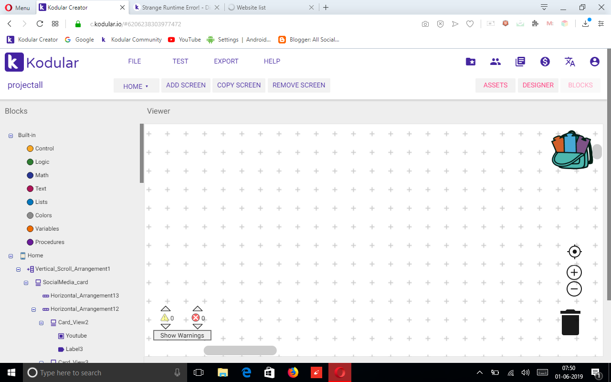Click the viewer horizontal scrollbar
Image resolution: width=611 pixels, height=382 pixels.
point(240,350)
